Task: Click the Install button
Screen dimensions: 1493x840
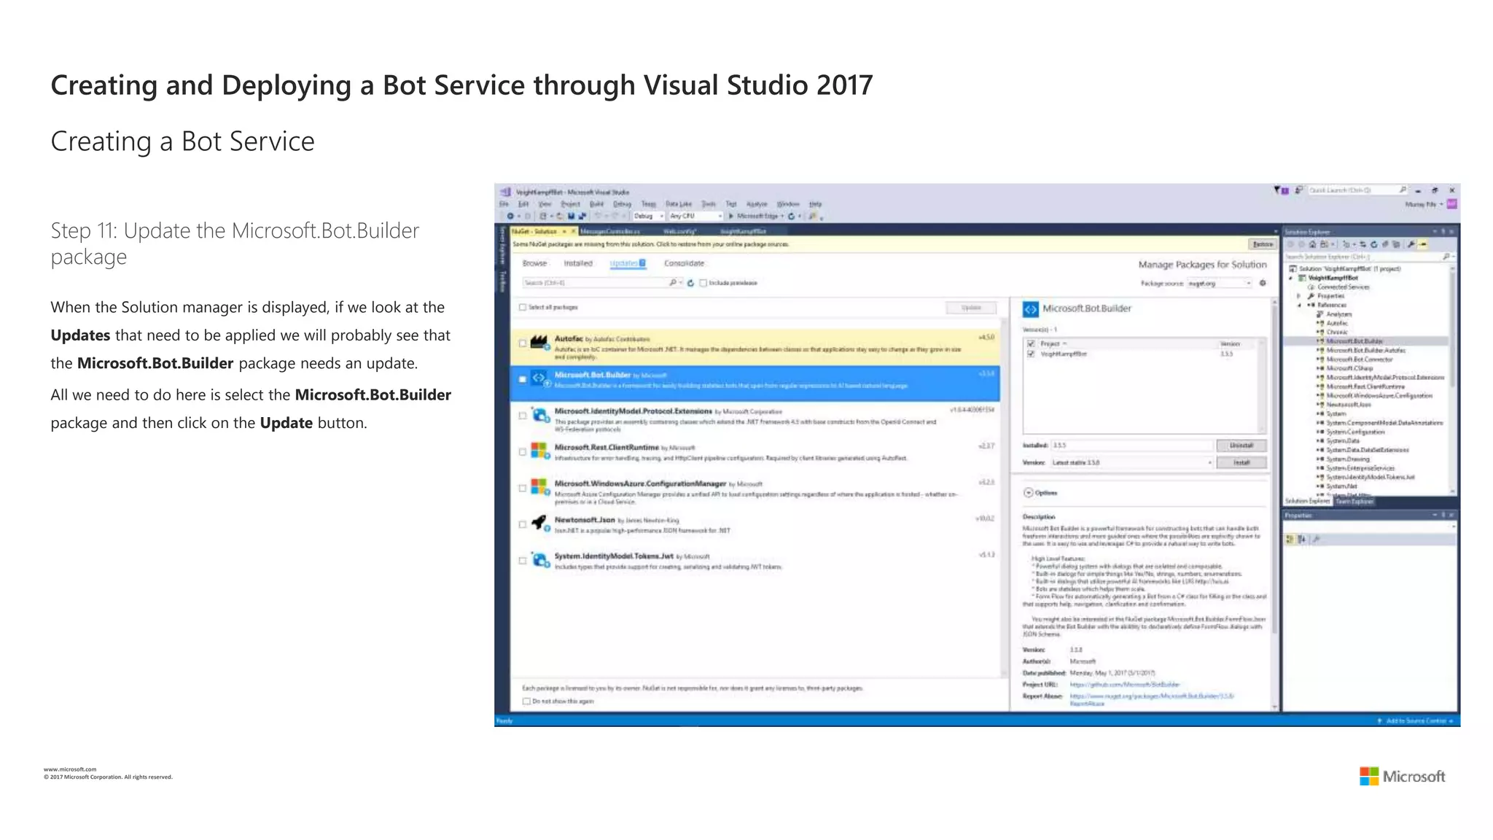Action: pyautogui.click(x=1241, y=463)
